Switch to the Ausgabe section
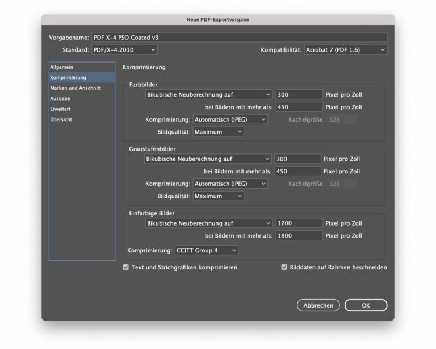This screenshot has height=349, width=436. (x=82, y=98)
